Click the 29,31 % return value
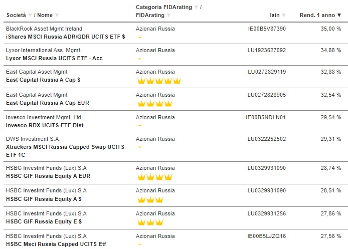The height and width of the screenshot is (249, 348). click(x=330, y=139)
